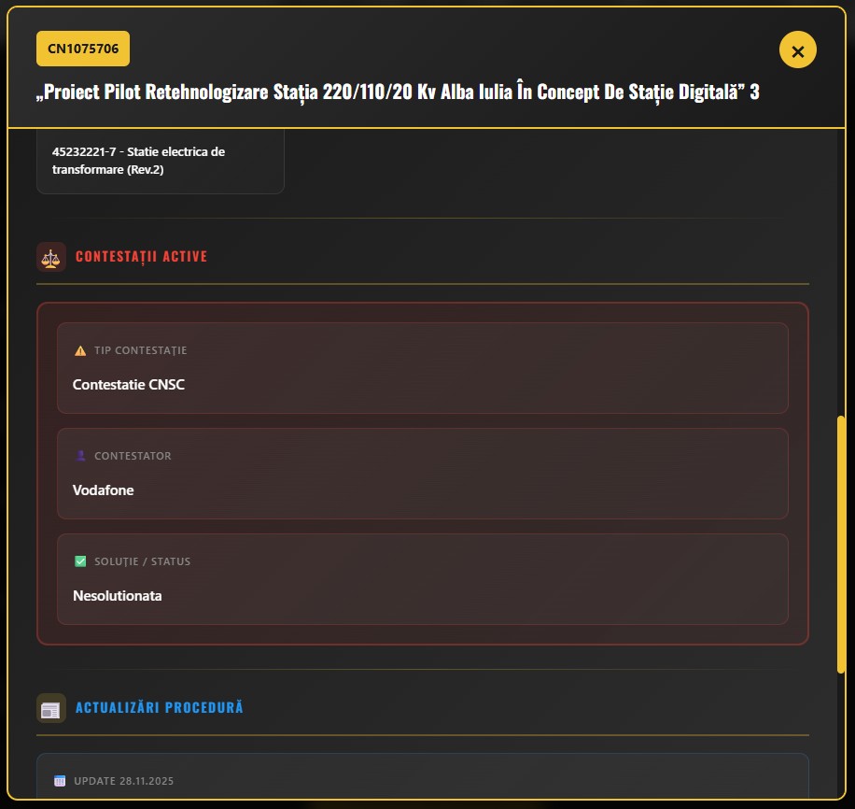Click the newspaper icon beside Actualizări Procedură
Viewport: 855px width, 809px height.
pyautogui.click(x=51, y=708)
